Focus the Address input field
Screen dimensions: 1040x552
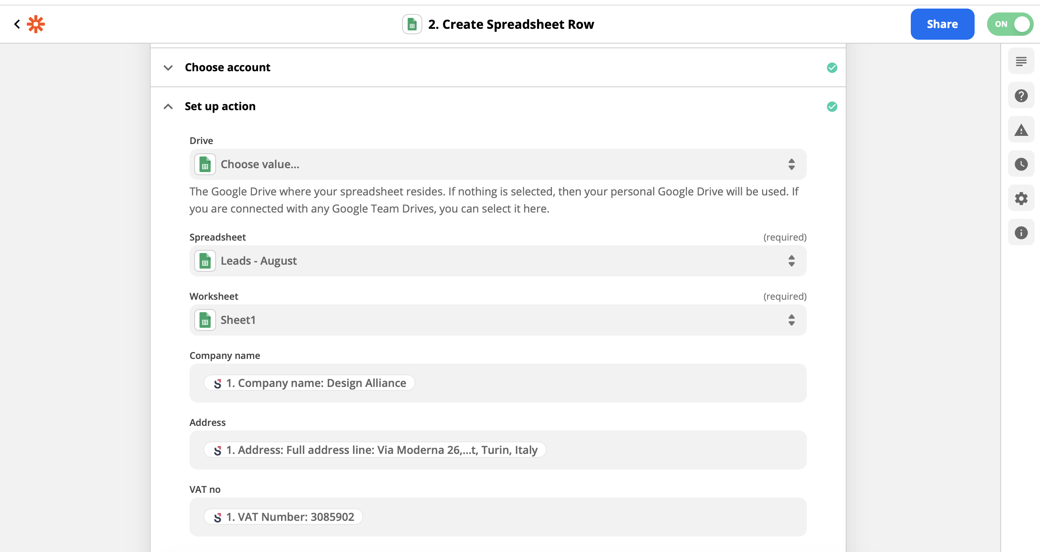pyautogui.click(x=498, y=450)
